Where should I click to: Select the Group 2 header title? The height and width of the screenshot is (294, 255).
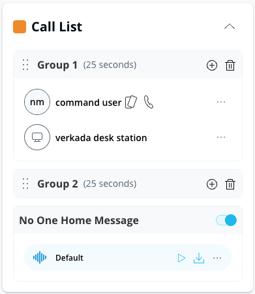(x=57, y=184)
